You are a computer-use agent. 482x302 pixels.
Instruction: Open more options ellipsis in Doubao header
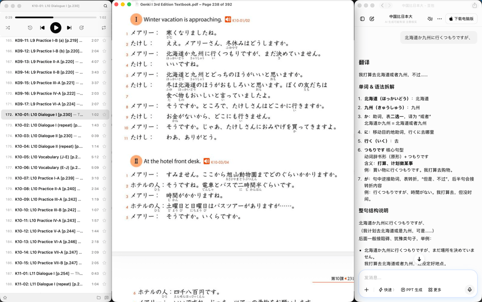point(440,19)
